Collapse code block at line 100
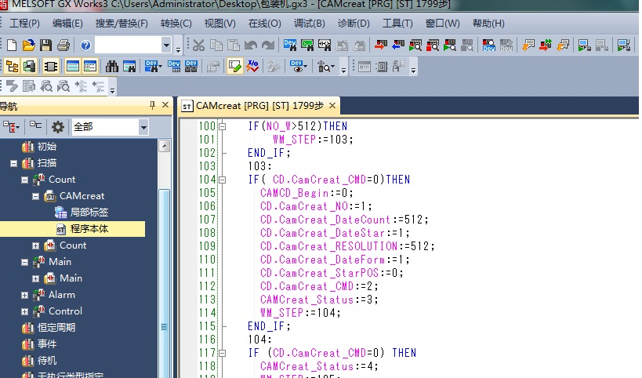The height and width of the screenshot is (378, 642). pyautogui.click(x=222, y=126)
